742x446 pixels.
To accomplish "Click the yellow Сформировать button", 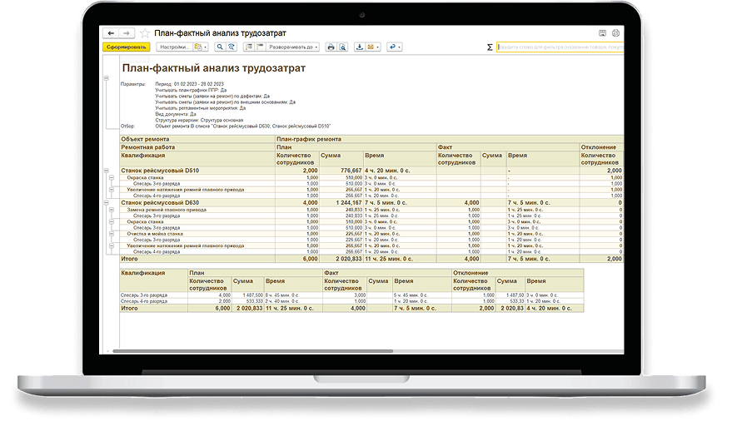I will pyautogui.click(x=127, y=47).
